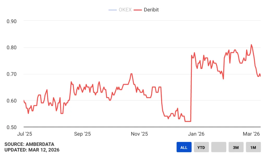Click the SOURCE: AMBERDATA text
This screenshot has width=267, height=155.
(x=29, y=144)
